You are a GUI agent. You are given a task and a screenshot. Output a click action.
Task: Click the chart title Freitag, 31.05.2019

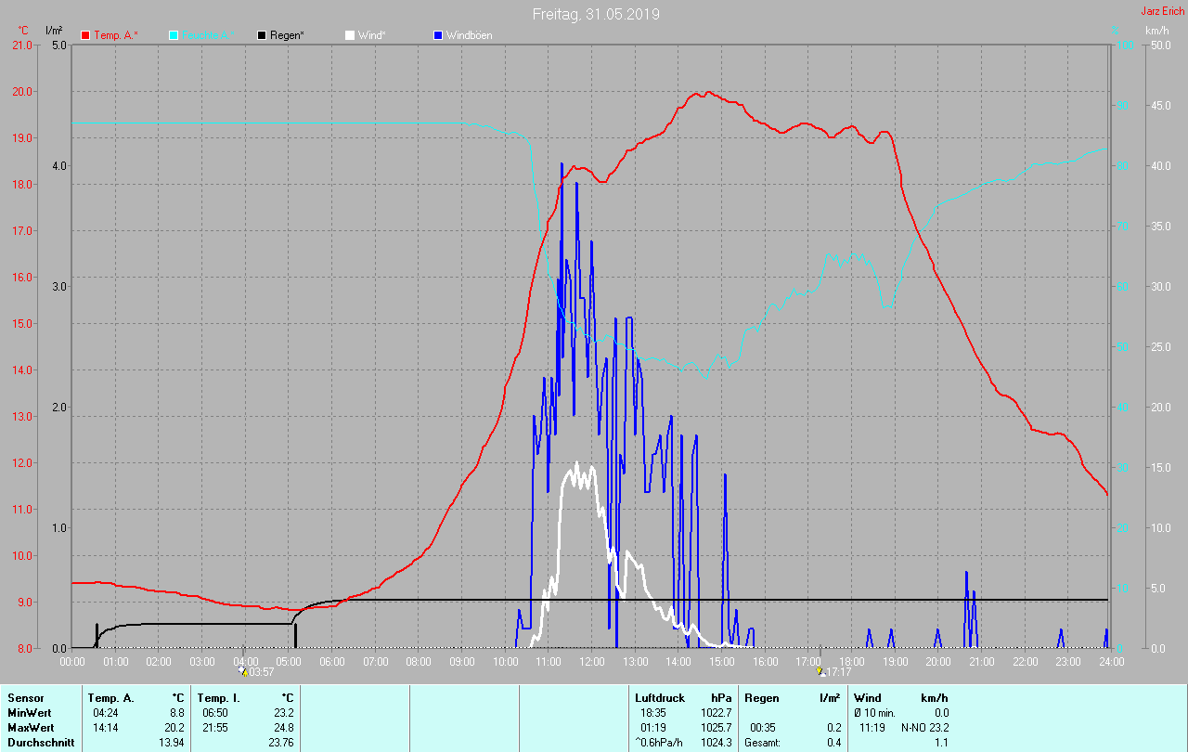[596, 14]
